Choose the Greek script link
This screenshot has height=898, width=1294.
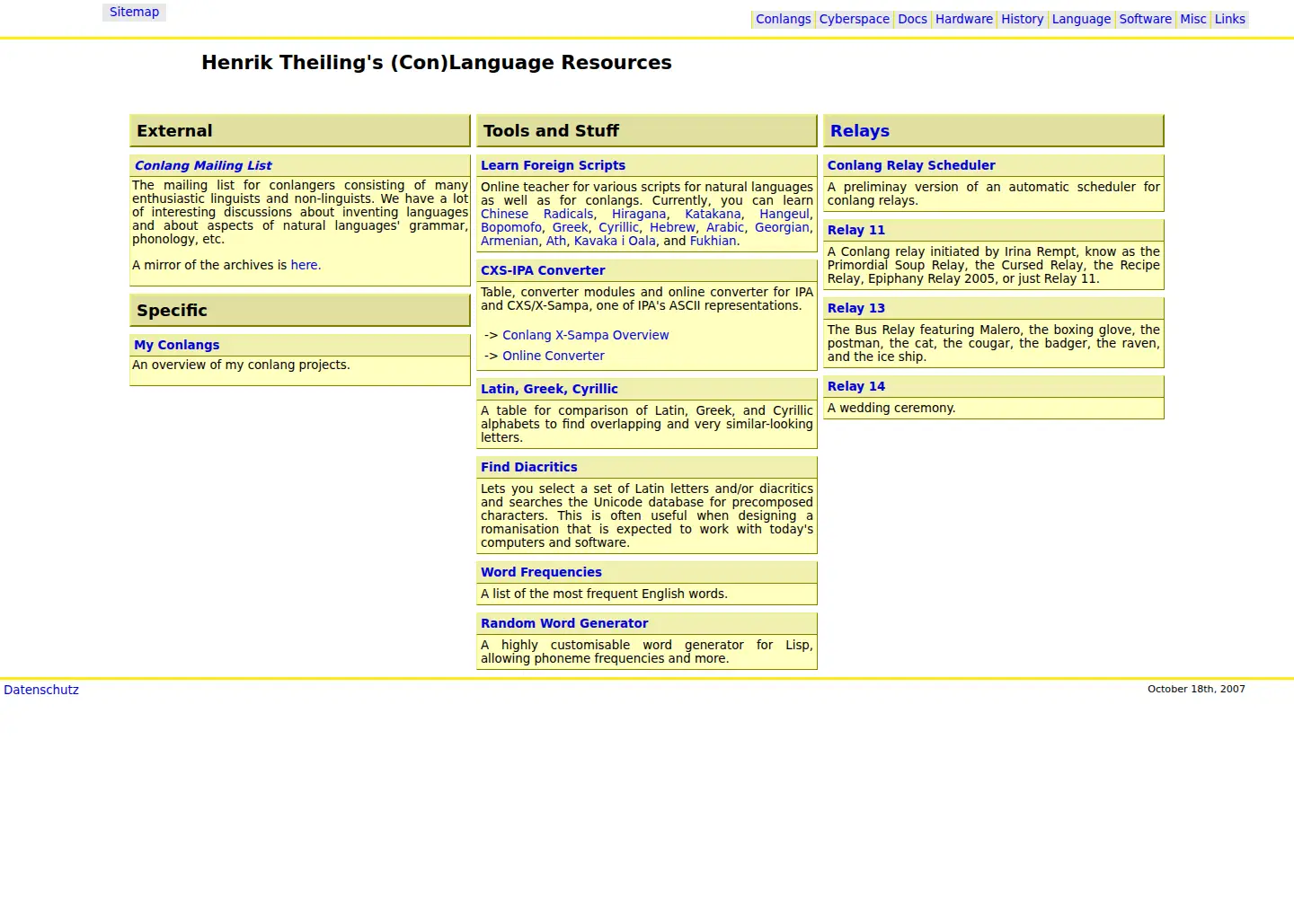pyautogui.click(x=570, y=227)
